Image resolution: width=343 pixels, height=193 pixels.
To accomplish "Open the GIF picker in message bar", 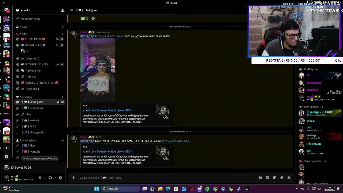I will pos(267,178).
